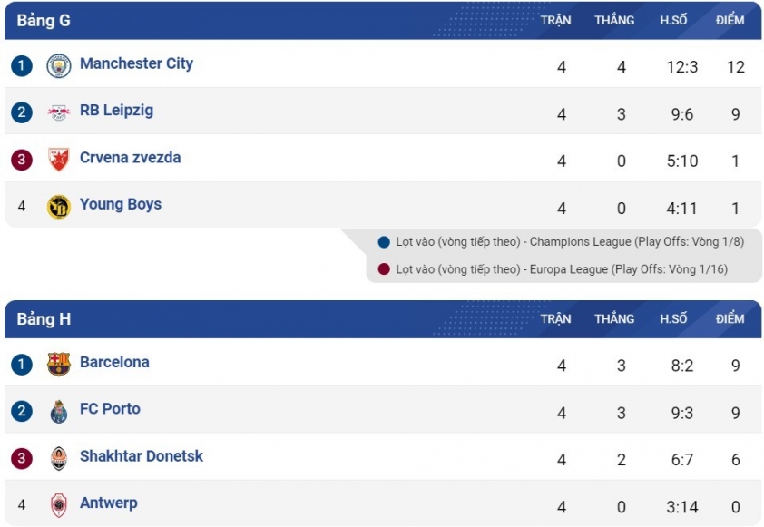Click the RB Leipzig club logo
Viewport: 764px width, 527px height.
point(58,112)
